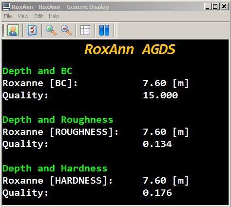Click the blue pause columns icon
The width and height of the screenshot is (231, 207).
tap(104, 30)
